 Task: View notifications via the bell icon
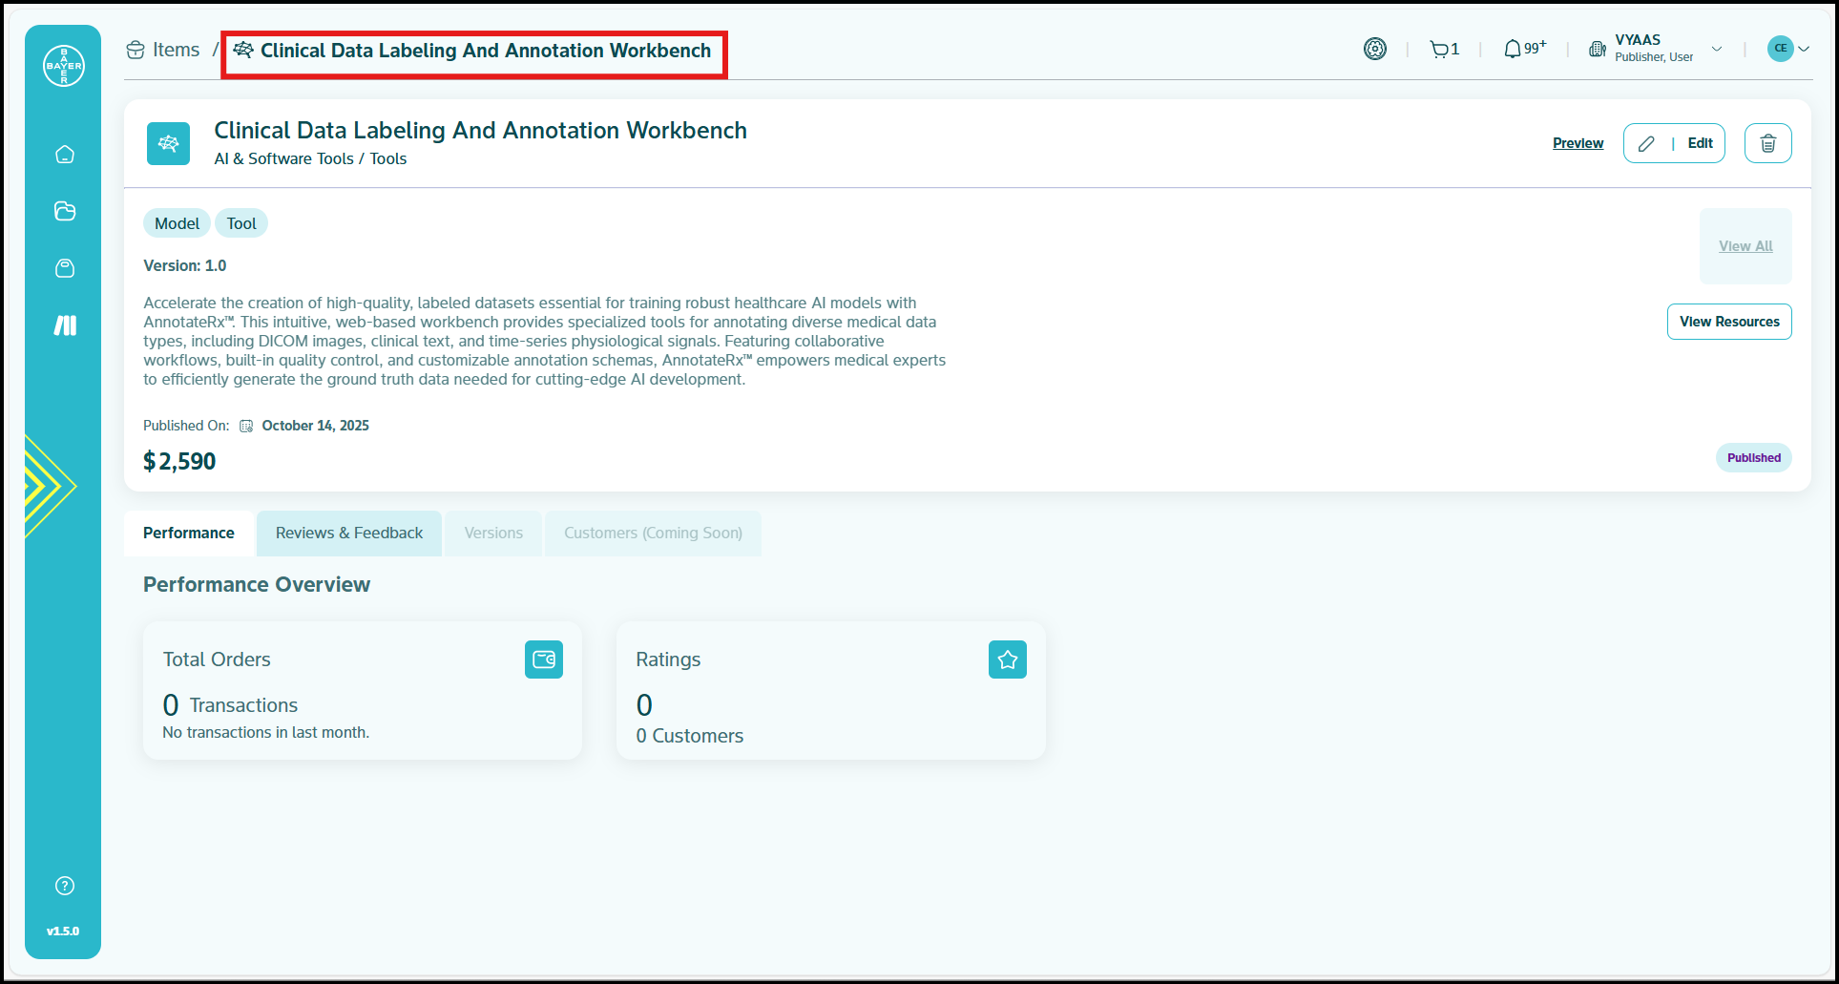pyautogui.click(x=1514, y=50)
